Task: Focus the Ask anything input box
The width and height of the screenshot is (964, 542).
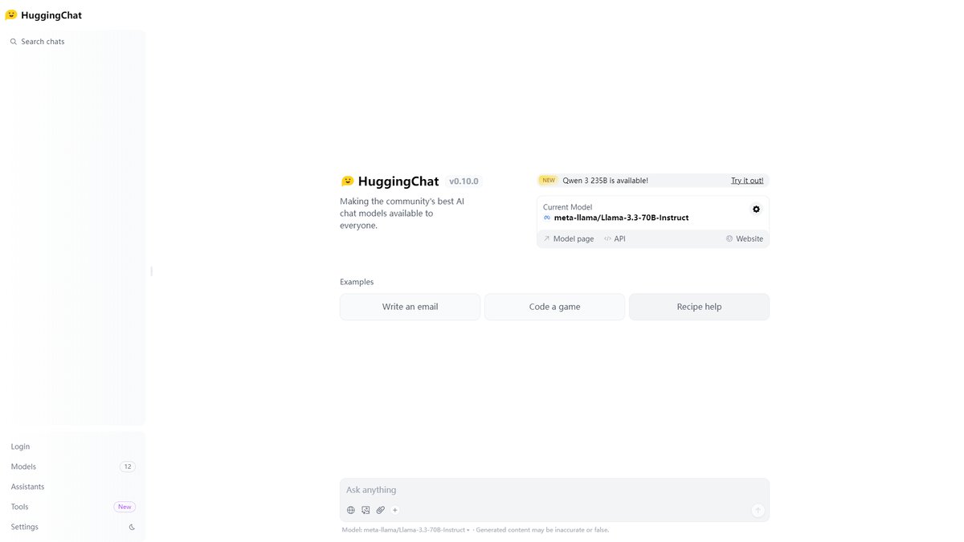Action: pos(554,490)
